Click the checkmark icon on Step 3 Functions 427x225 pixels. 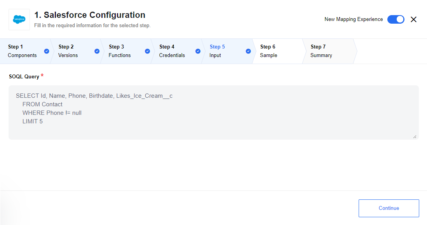147,51
